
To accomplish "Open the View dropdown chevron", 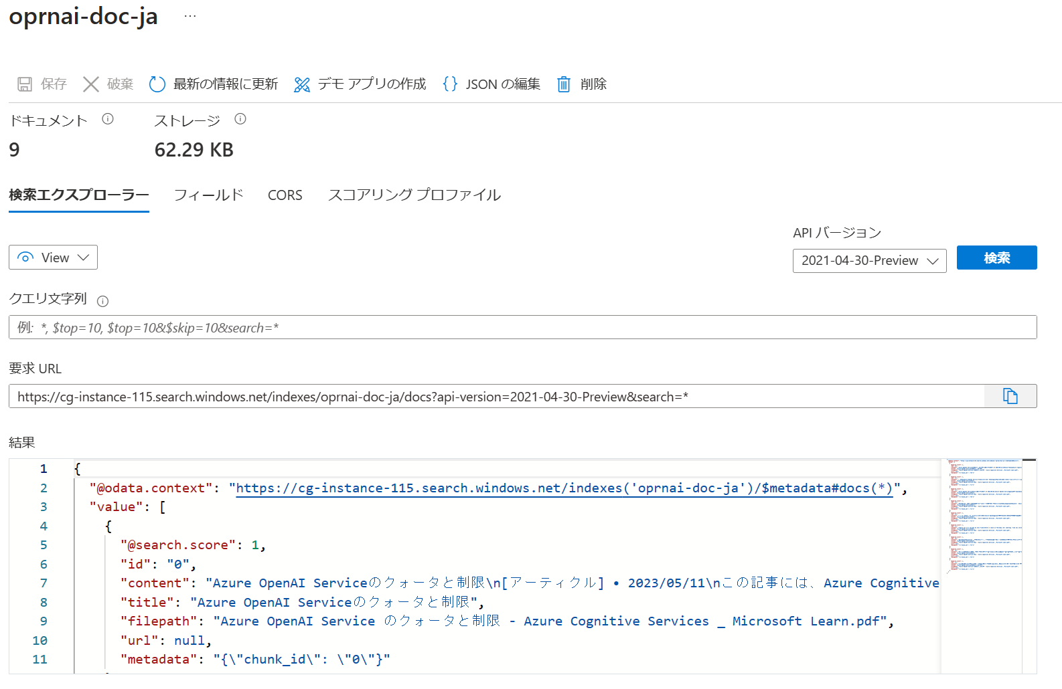I will tap(83, 258).
